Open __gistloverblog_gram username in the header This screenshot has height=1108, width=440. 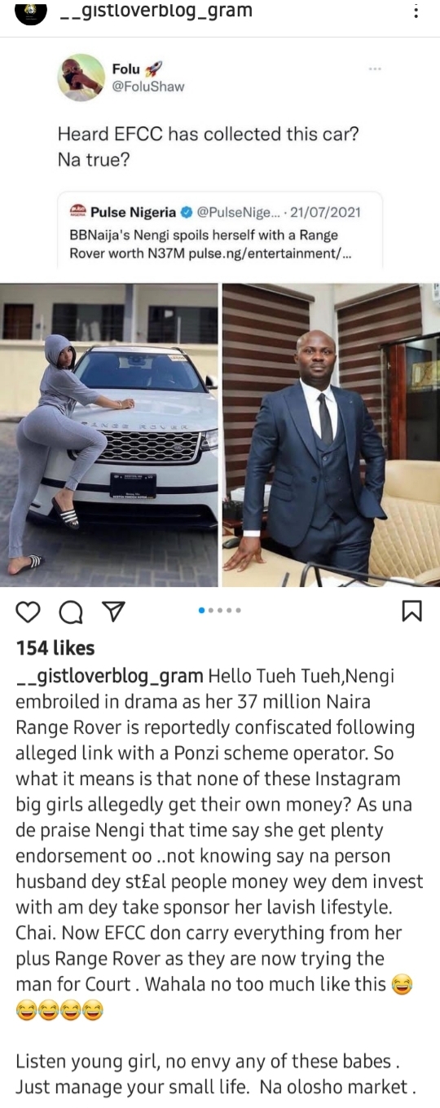point(156,11)
